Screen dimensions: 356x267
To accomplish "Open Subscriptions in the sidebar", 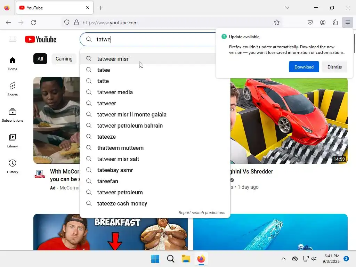I will coord(13,115).
